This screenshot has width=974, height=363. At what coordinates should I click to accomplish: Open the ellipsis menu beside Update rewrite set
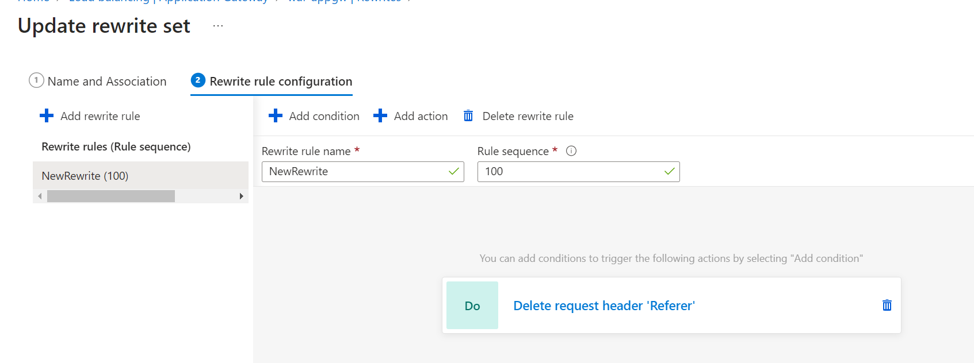(218, 26)
